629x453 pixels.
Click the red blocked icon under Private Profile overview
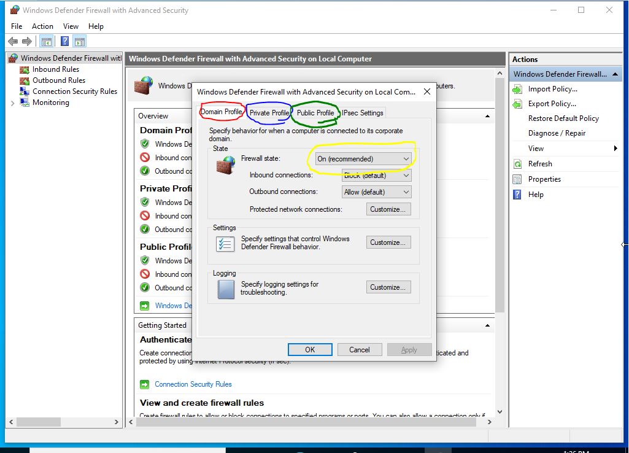(x=145, y=215)
